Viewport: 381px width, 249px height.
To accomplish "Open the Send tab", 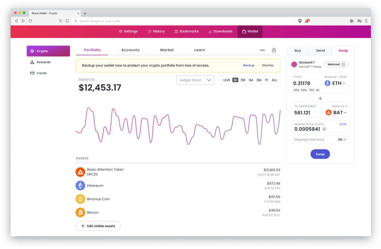I will click(320, 51).
